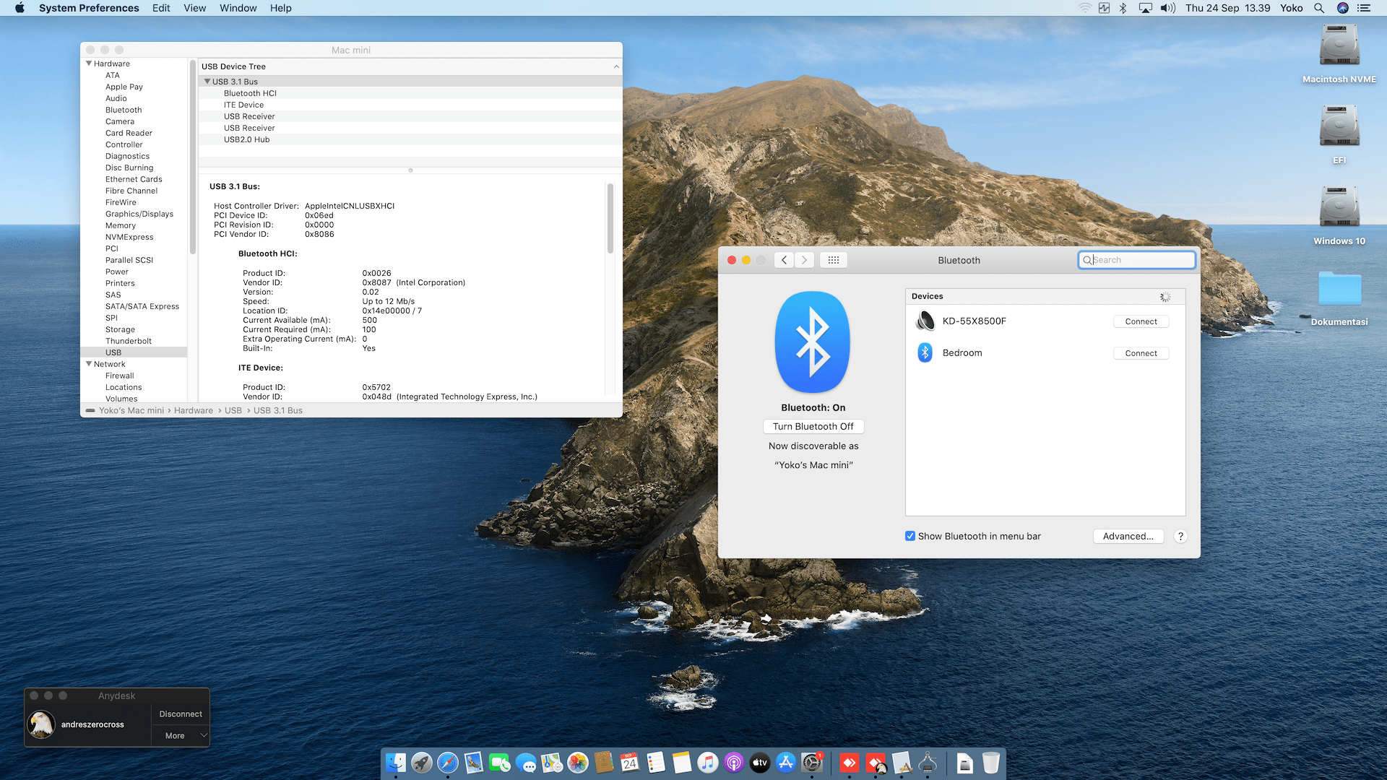Click the show all preferences grid icon
Viewport: 1387px width, 780px height.
click(833, 260)
